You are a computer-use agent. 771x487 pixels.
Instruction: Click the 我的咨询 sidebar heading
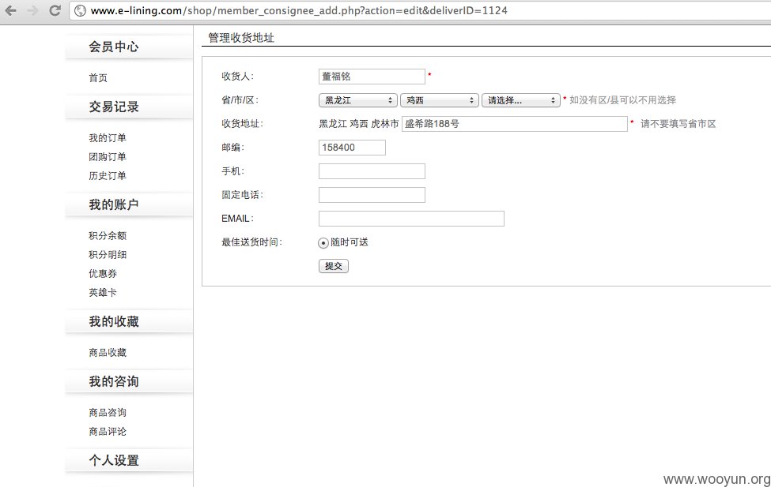click(x=114, y=381)
